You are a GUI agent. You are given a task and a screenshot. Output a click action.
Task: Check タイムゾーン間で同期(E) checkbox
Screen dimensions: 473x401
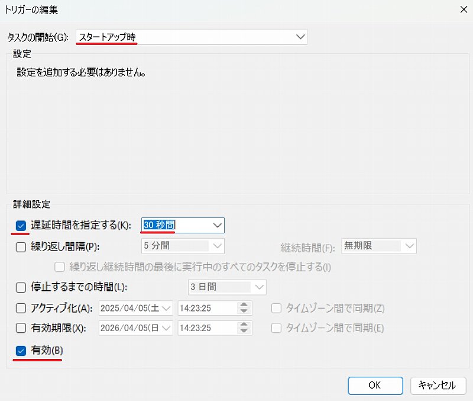pyautogui.click(x=276, y=328)
